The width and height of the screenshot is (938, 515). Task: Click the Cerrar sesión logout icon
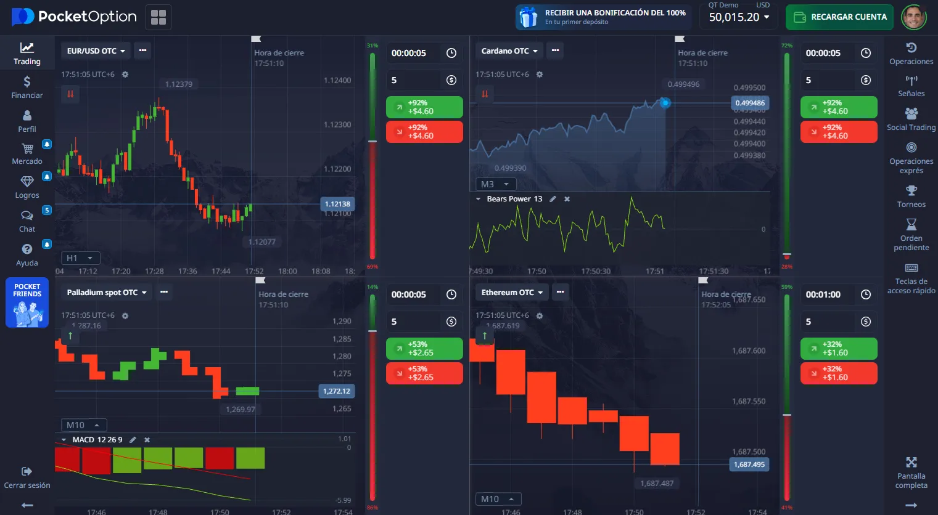pyautogui.click(x=27, y=471)
